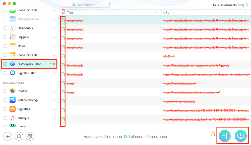Open settings with the gear button
251x145 pixels.
click(30, 136)
